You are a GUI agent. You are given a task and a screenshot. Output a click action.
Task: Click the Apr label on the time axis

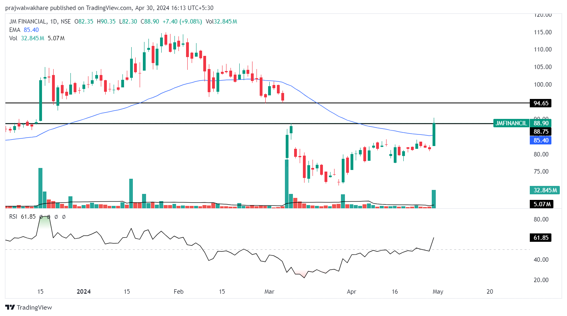click(351, 292)
